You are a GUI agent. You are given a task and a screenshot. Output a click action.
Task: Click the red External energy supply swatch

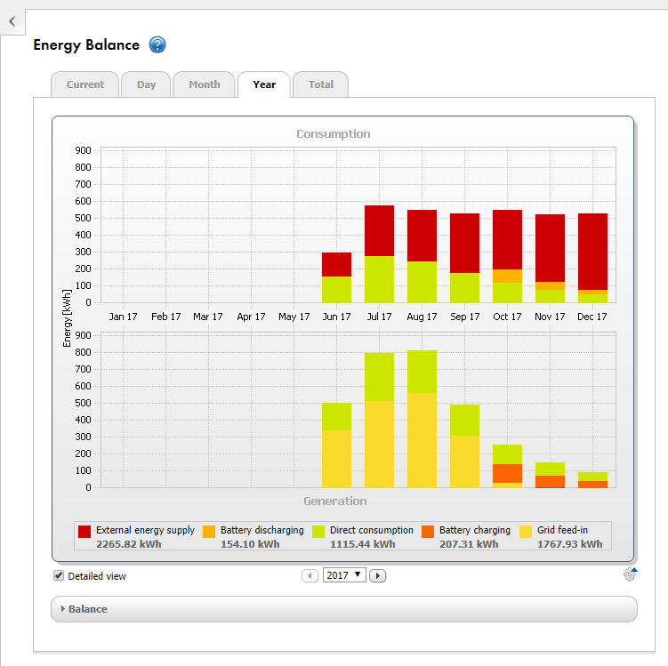[85, 531]
